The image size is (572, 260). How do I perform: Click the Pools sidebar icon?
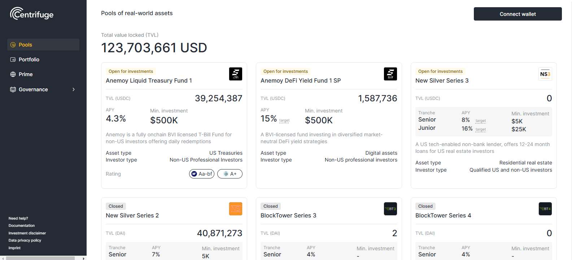(x=13, y=45)
